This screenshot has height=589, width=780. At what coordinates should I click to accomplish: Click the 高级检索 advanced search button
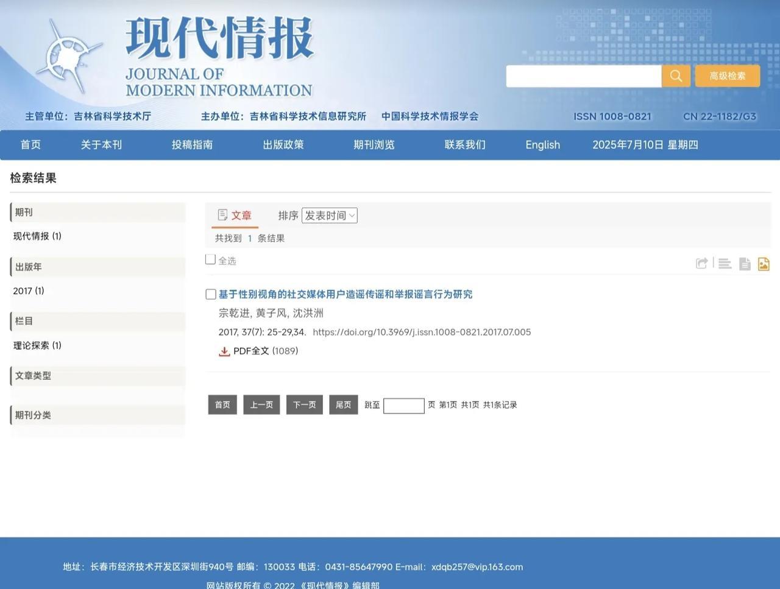click(728, 76)
